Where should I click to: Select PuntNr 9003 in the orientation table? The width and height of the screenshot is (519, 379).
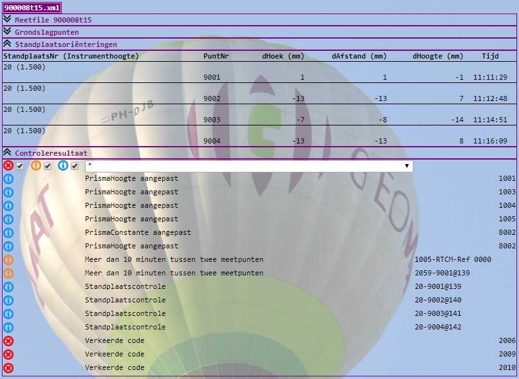pos(212,120)
